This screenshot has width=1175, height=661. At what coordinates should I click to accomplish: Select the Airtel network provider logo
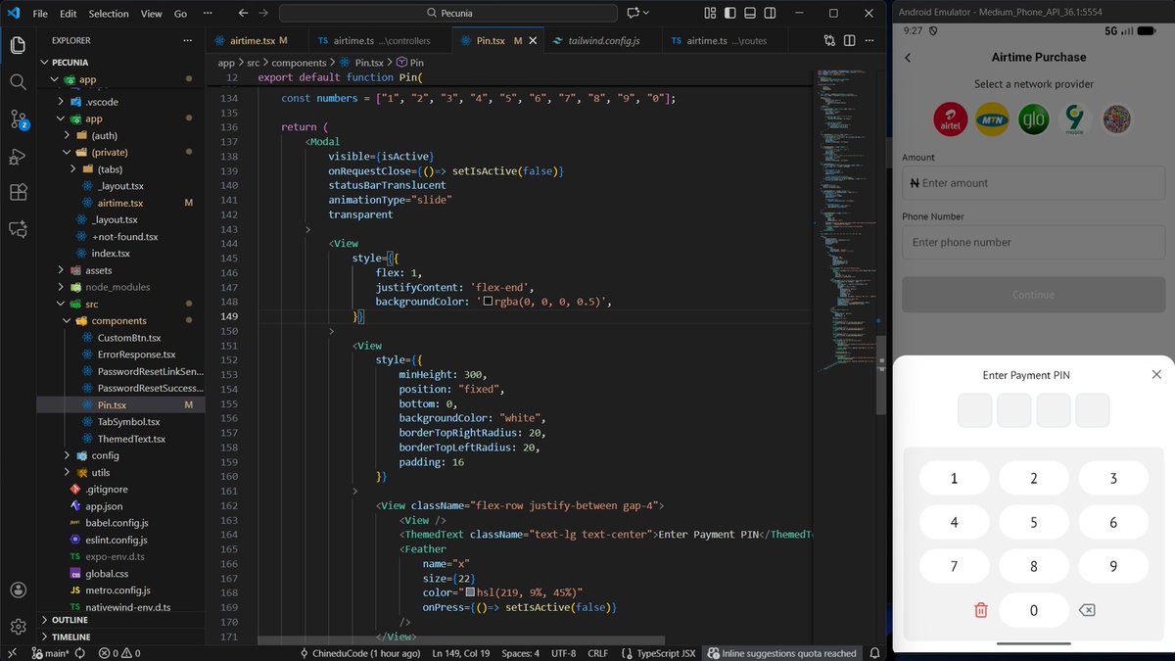(952, 119)
